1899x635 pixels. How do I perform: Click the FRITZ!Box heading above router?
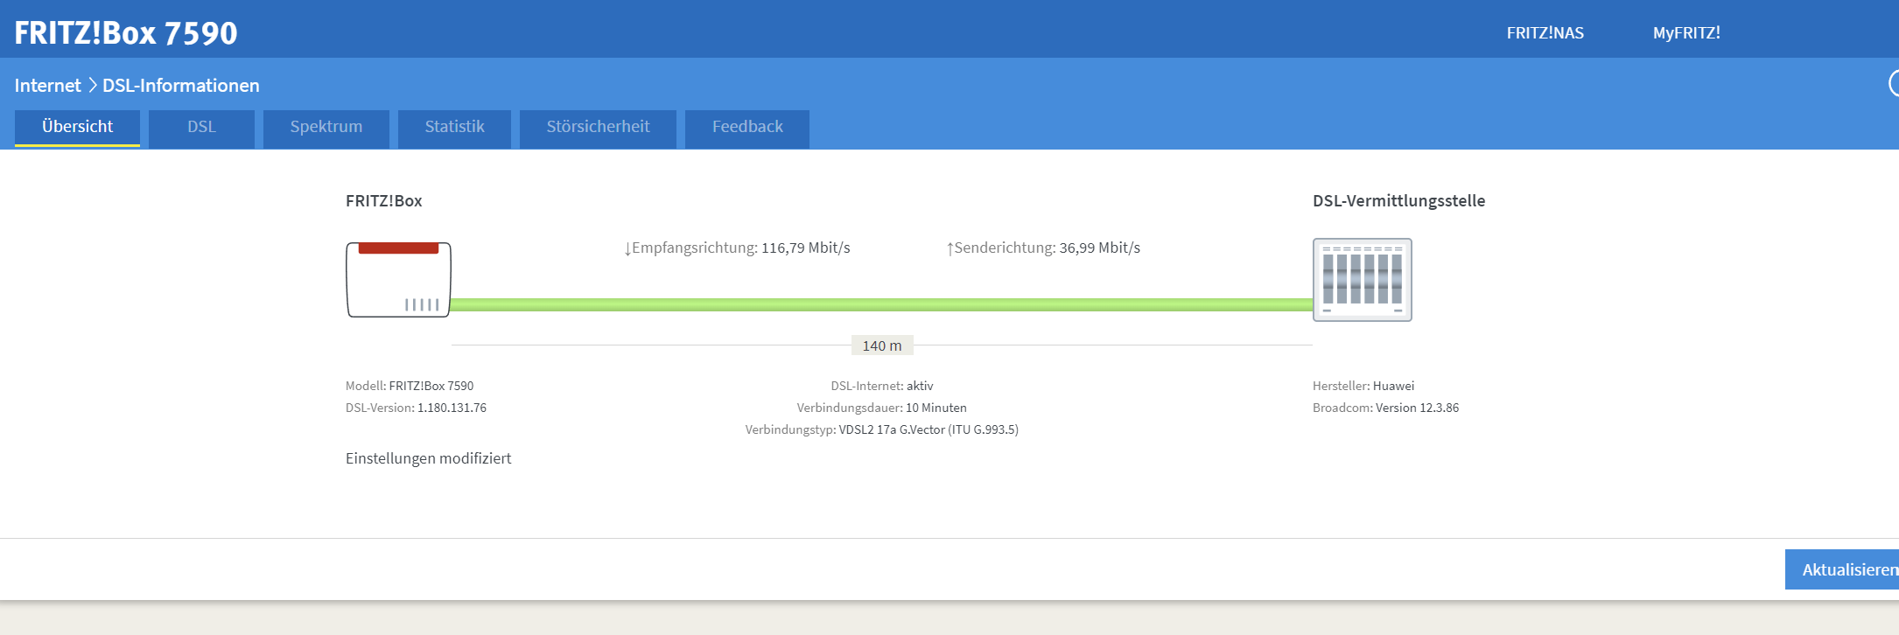point(383,201)
